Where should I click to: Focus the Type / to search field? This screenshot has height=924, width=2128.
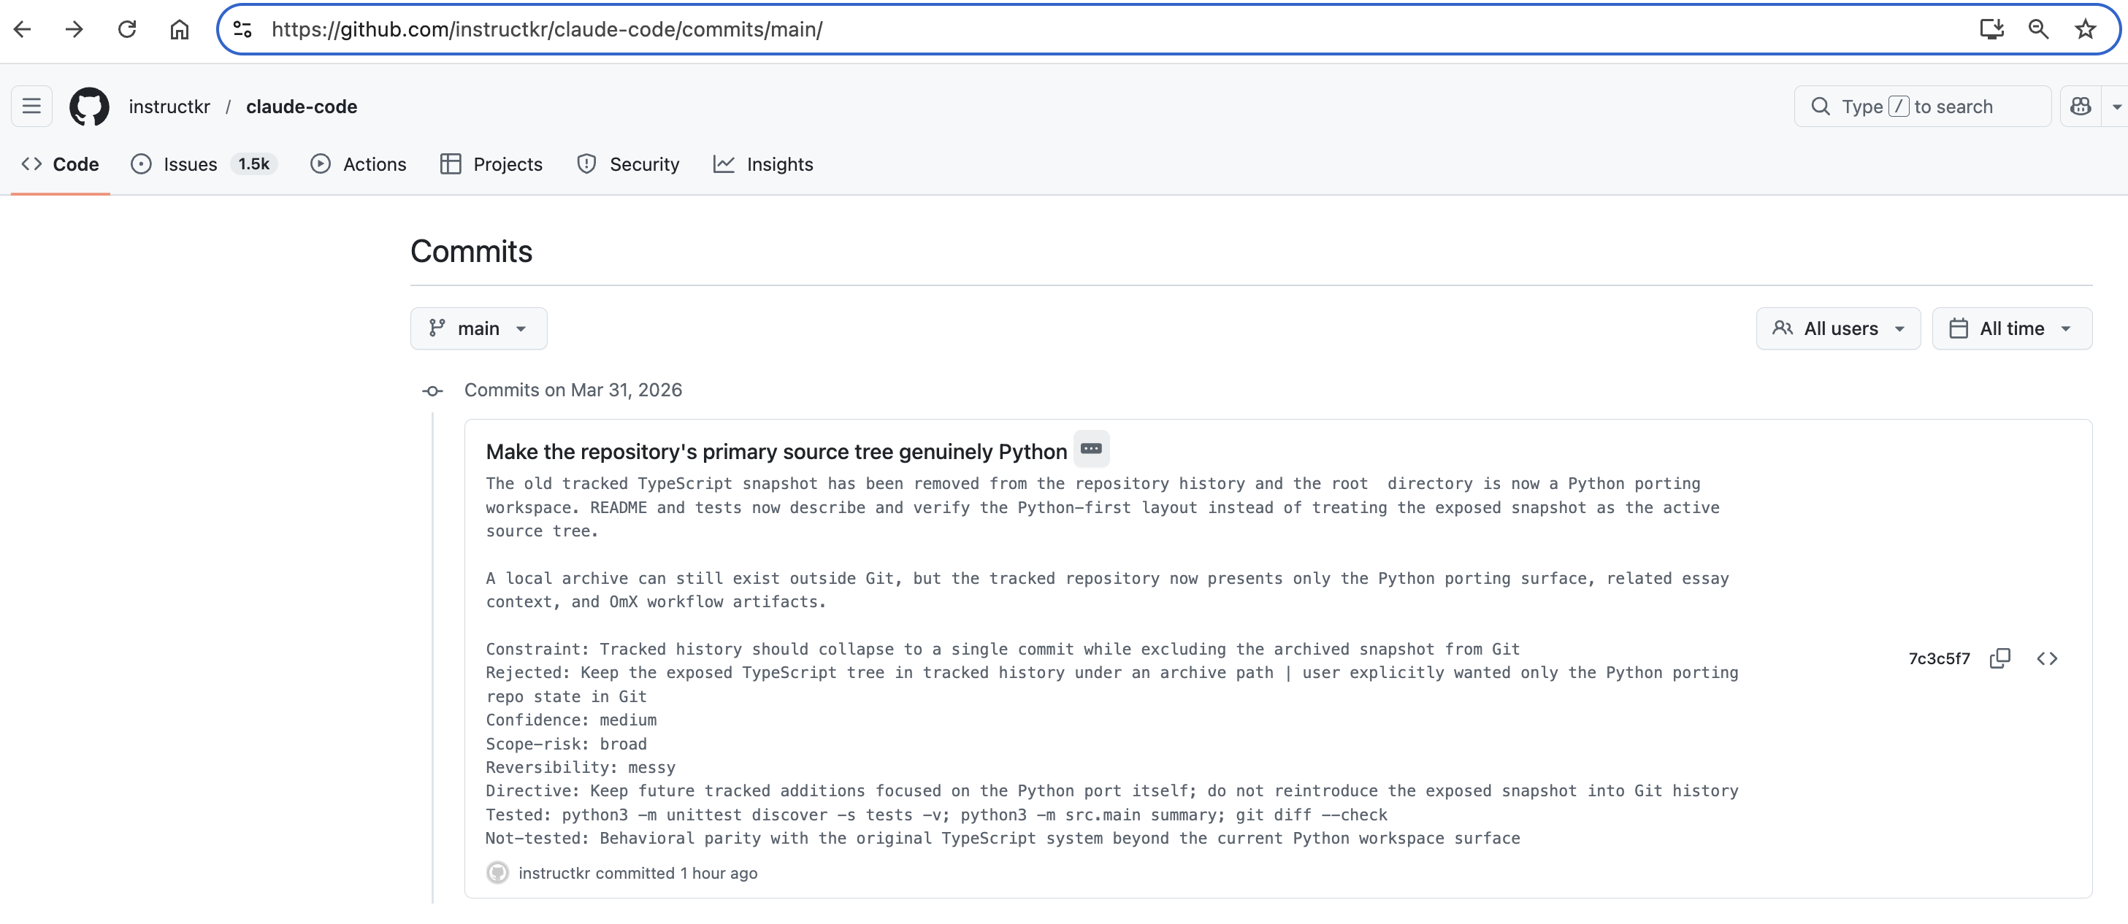[1921, 107]
